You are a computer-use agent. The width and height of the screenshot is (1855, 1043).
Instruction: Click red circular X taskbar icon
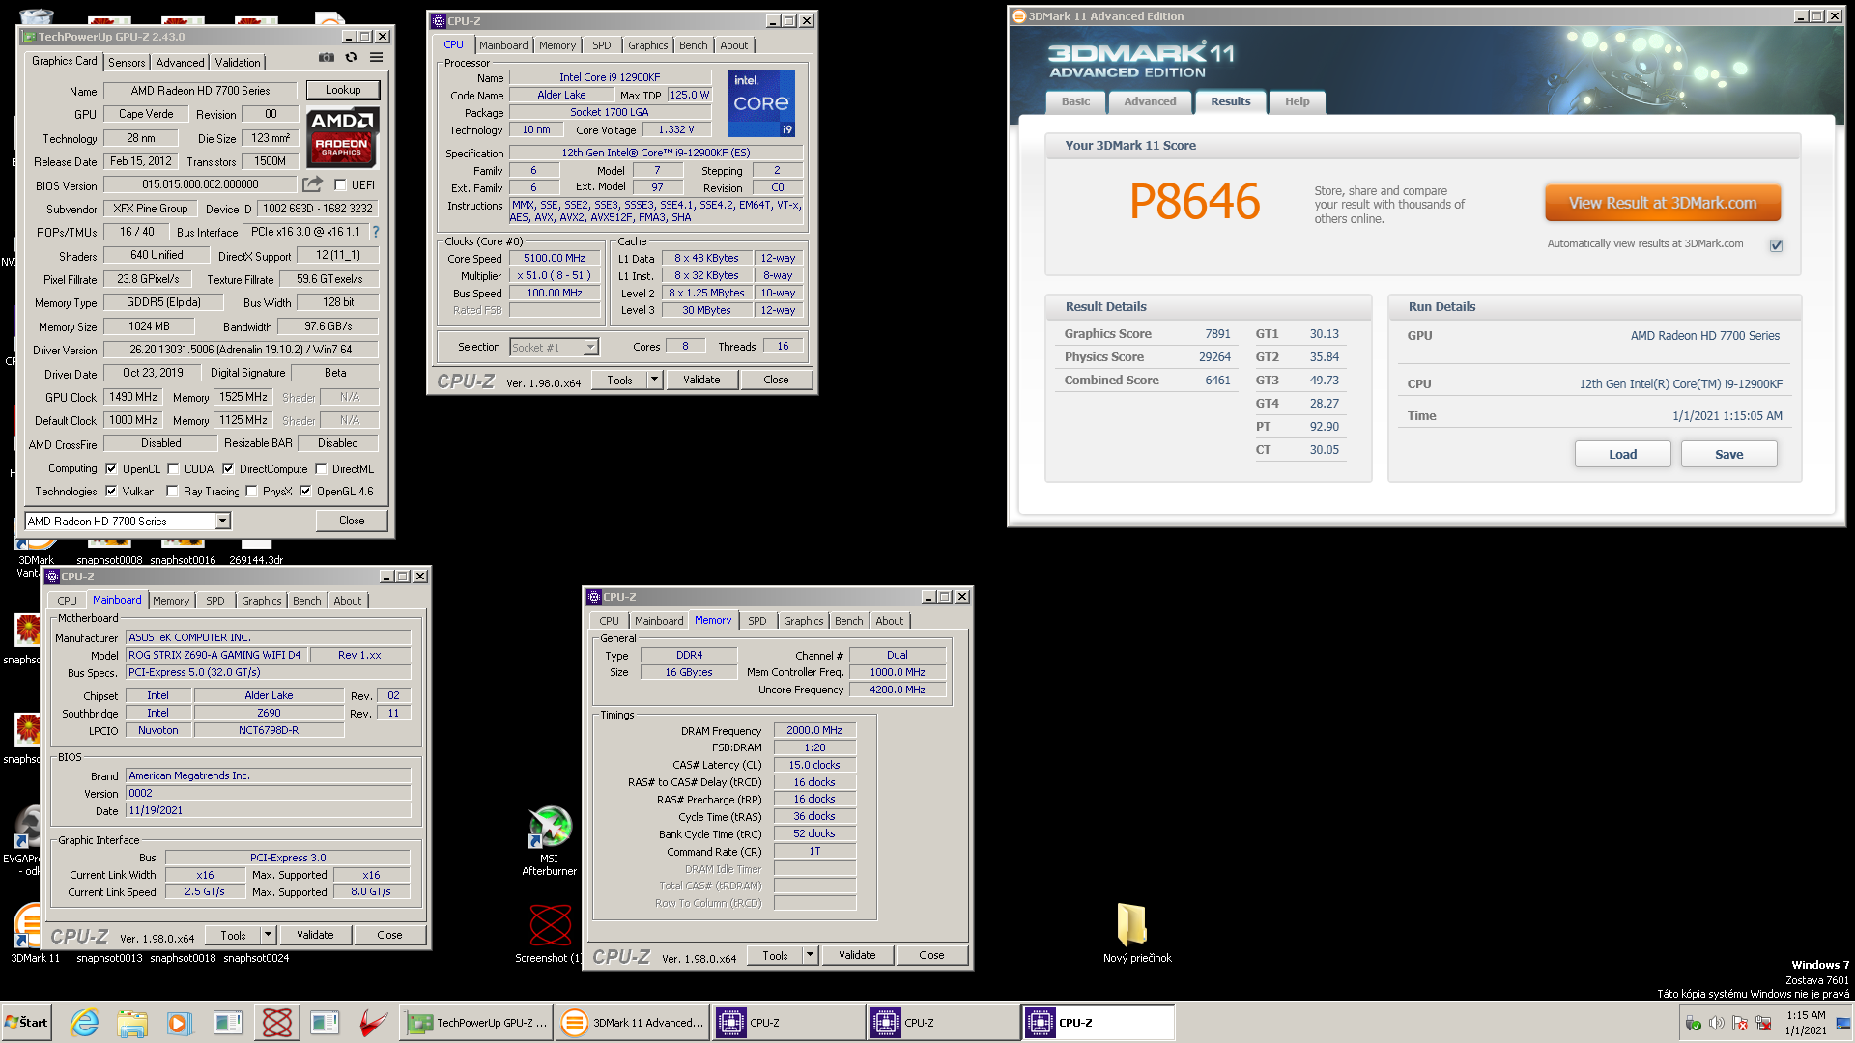[277, 1023]
